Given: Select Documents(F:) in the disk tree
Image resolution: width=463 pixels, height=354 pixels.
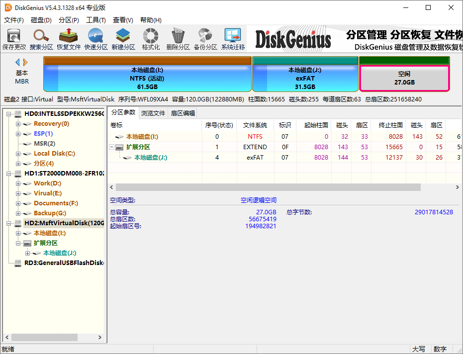Looking at the screenshot, I should [56, 203].
